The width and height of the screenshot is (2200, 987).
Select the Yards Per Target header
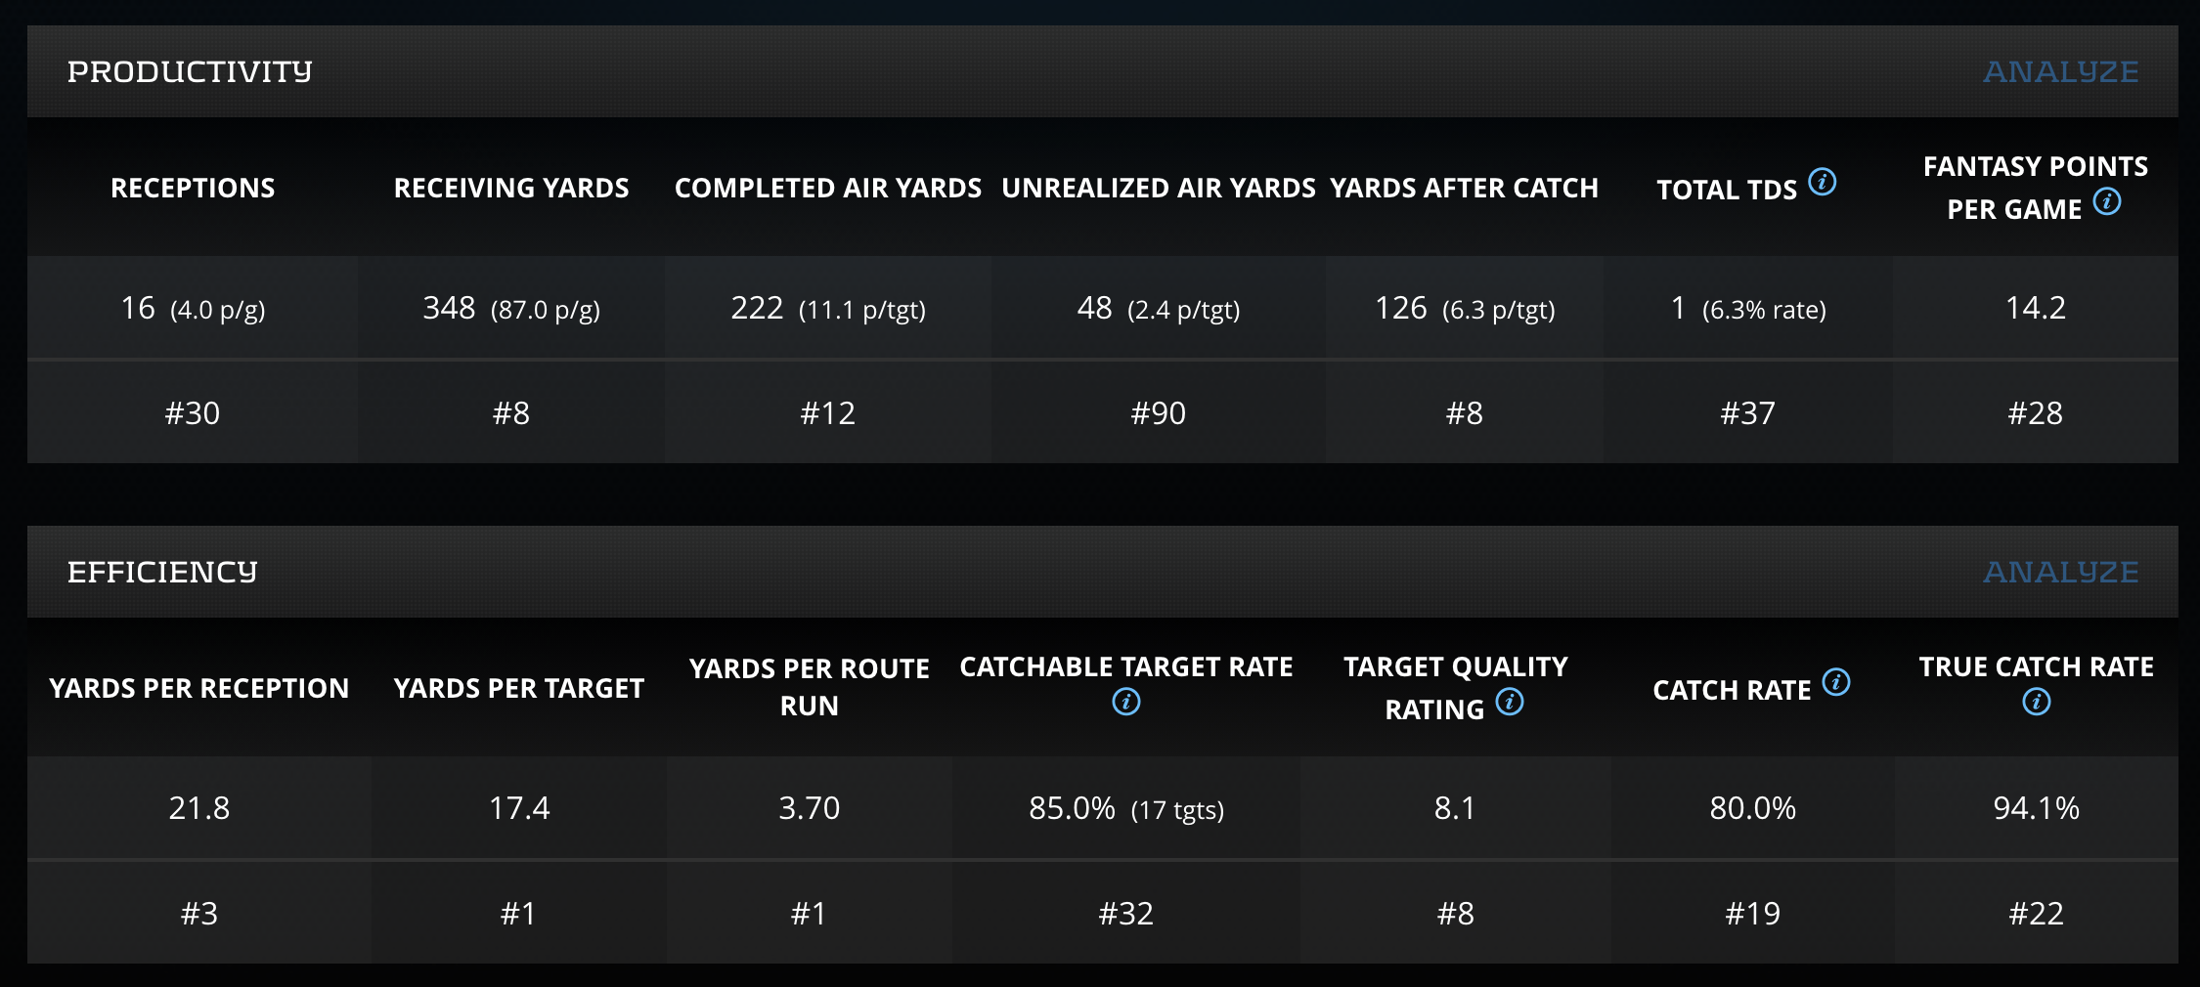coord(519,688)
